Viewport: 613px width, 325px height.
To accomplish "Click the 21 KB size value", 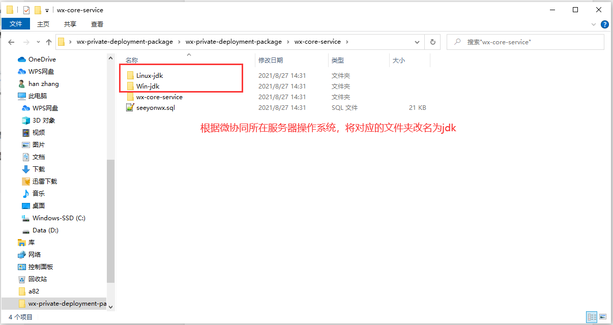I will [x=417, y=107].
